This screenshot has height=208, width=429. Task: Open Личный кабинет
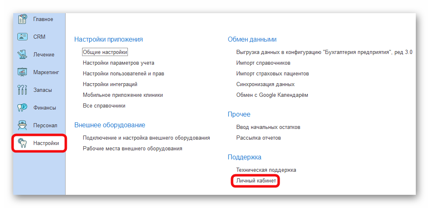256,181
